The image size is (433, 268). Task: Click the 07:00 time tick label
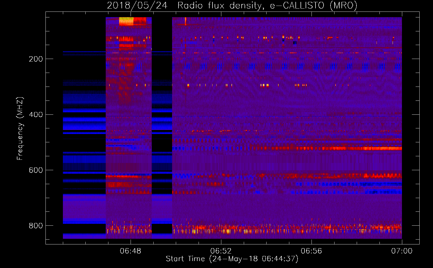point(402,251)
